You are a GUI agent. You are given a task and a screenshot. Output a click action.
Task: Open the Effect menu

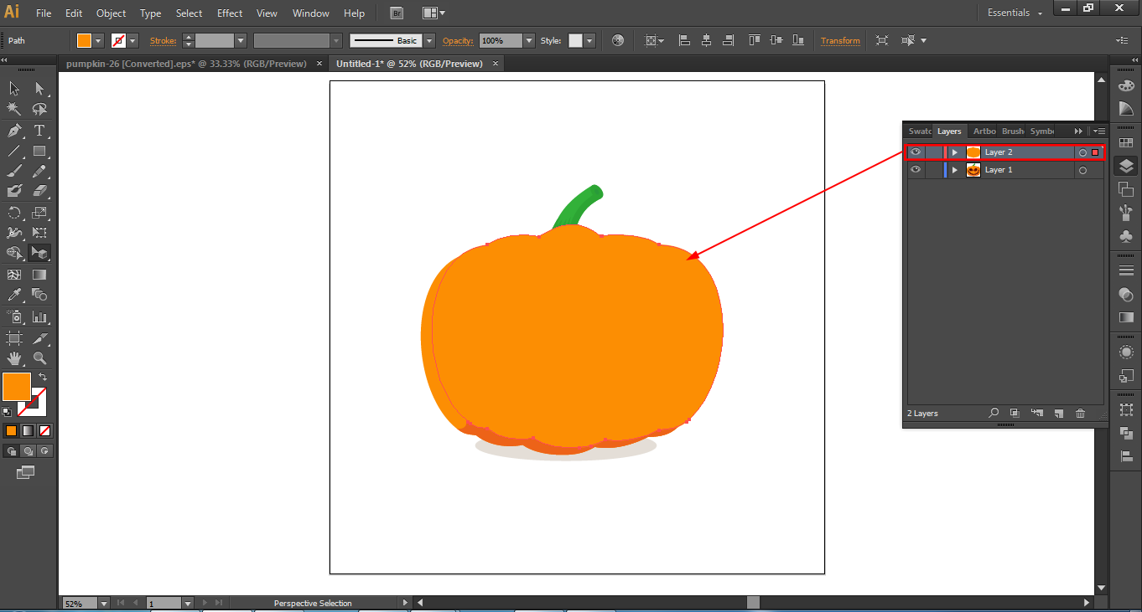[230, 13]
